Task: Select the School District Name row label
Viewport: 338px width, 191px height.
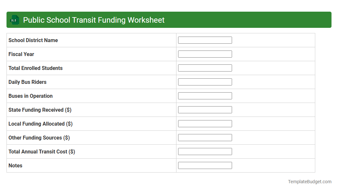Action: tap(33, 40)
